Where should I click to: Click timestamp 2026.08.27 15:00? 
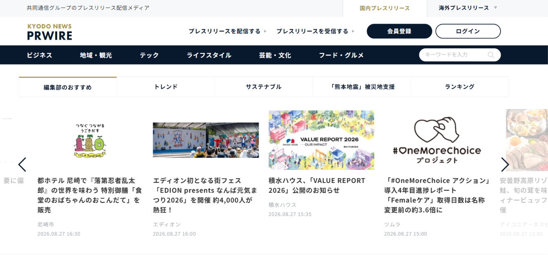click(x=405, y=234)
